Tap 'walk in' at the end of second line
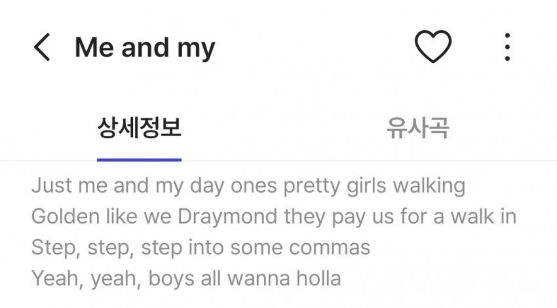557x308 pixels. [482, 216]
